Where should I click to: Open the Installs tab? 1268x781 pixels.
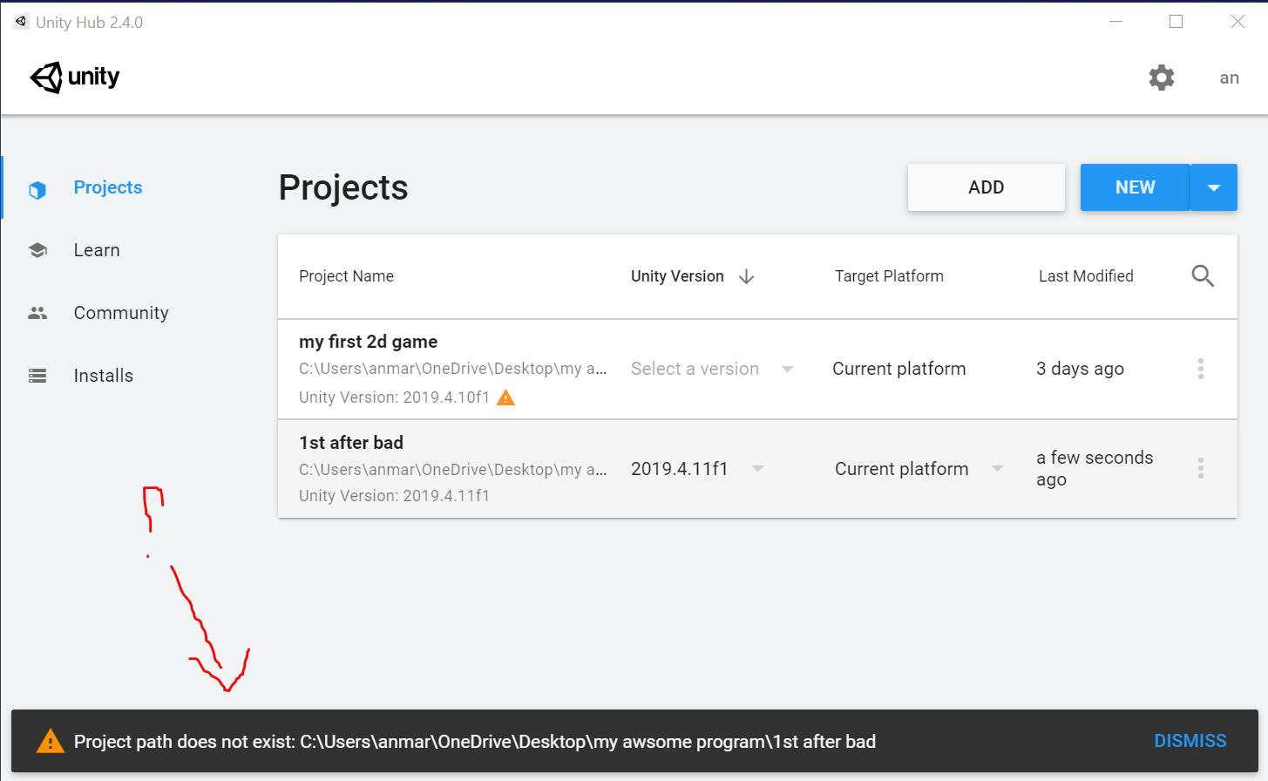104,376
